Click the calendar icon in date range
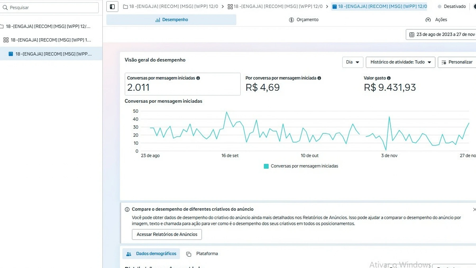Viewport: 476px width, 268px height. pos(412,35)
